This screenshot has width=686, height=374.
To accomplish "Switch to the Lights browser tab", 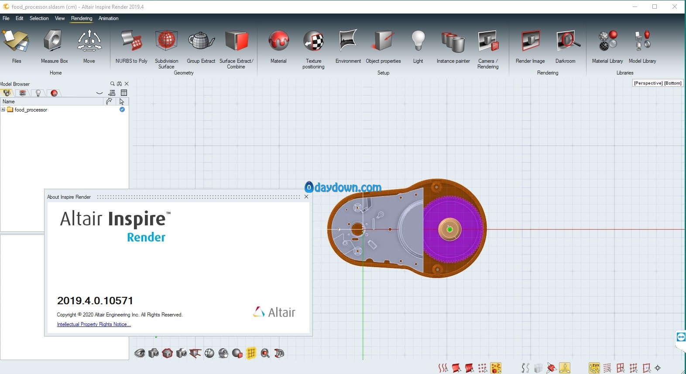I will 38,93.
